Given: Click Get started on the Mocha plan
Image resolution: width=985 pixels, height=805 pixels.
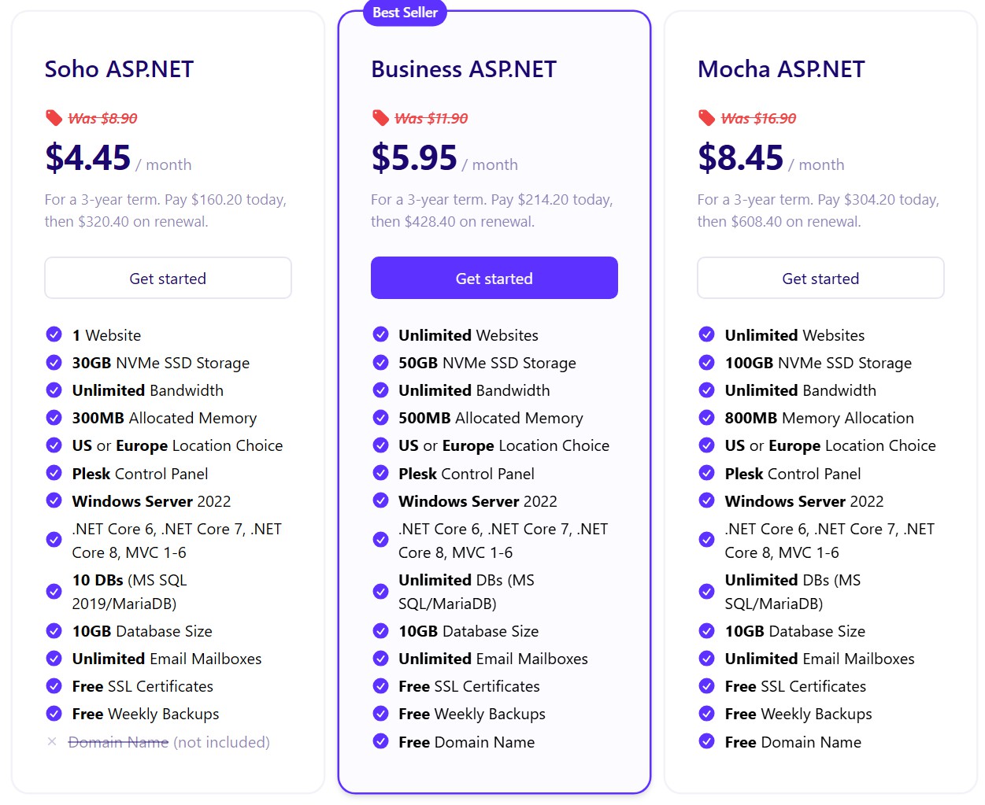Looking at the screenshot, I should coord(820,278).
